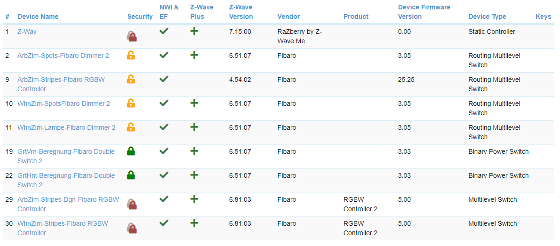The width and height of the screenshot is (560, 246).
Task: Click the Z-Wave Plus icon for GrtHnt-Beregnung row
Action: (x=194, y=175)
